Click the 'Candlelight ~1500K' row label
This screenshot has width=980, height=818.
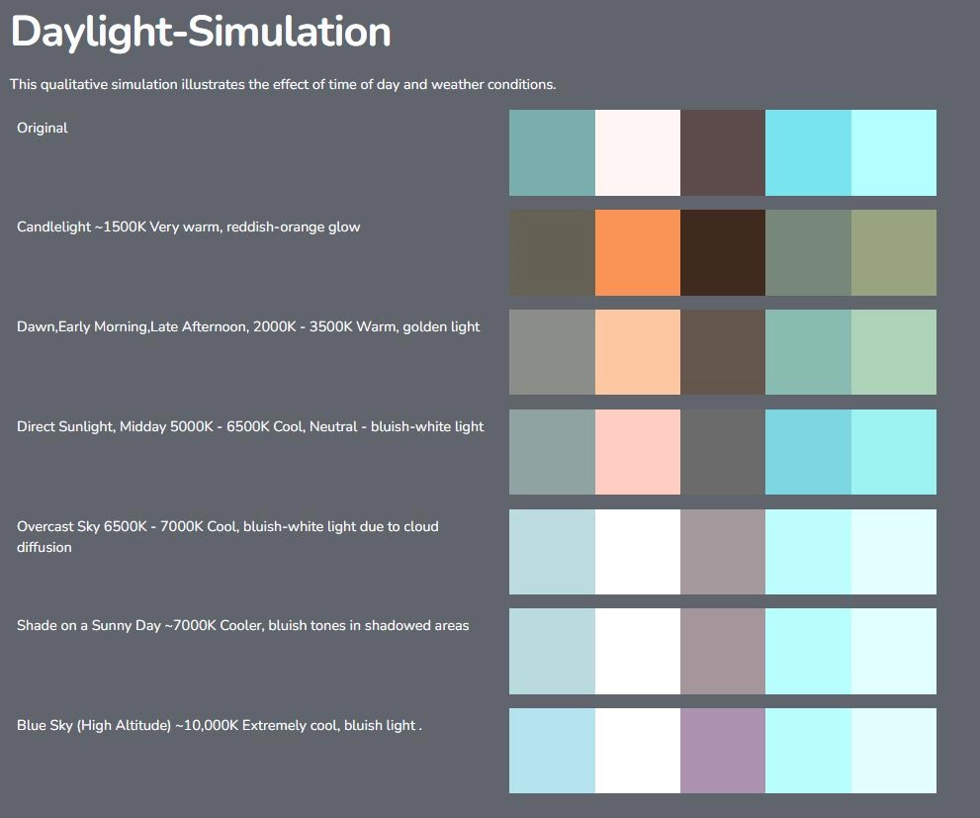click(x=188, y=227)
